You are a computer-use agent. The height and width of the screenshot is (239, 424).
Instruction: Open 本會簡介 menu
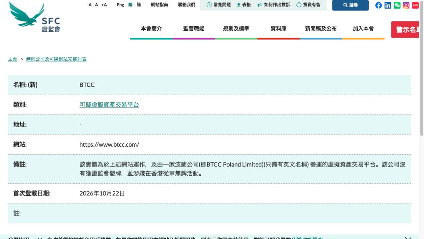click(151, 29)
